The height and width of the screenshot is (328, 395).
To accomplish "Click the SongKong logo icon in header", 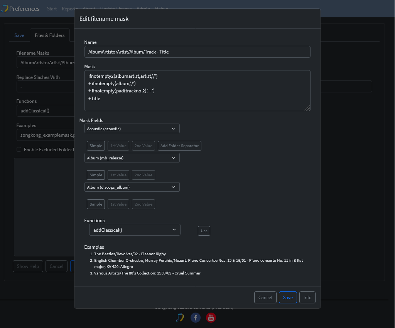I will [x=5, y=8].
